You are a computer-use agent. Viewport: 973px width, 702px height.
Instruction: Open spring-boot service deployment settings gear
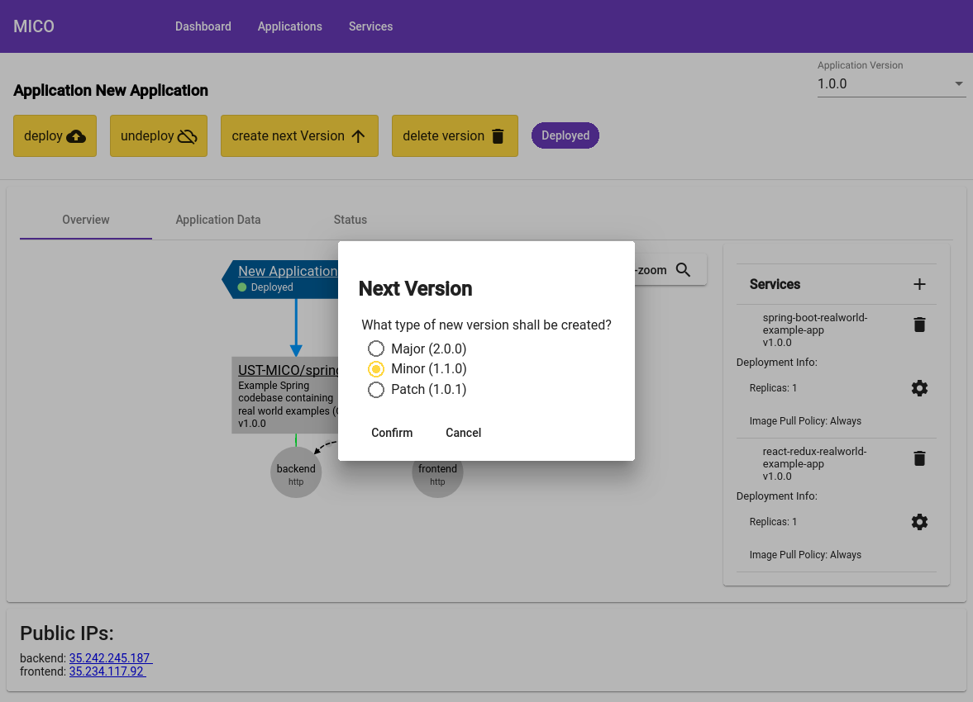pos(919,388)
